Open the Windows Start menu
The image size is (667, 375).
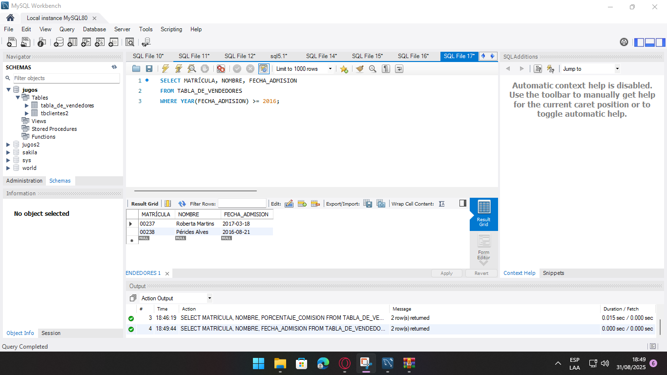point(258,363)
